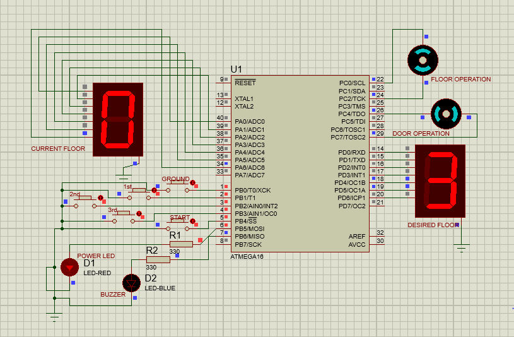Viewport: 514px width, 337px height.
Task: Click the DESIRED FLOOR seven-segment display
Action: [440, 180]
